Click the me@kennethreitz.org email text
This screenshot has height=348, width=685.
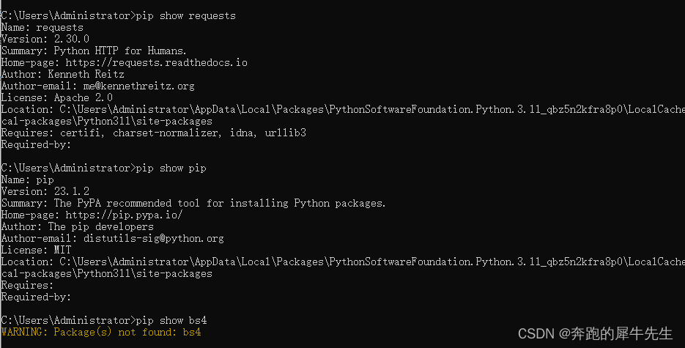click(x=139, y=86)
